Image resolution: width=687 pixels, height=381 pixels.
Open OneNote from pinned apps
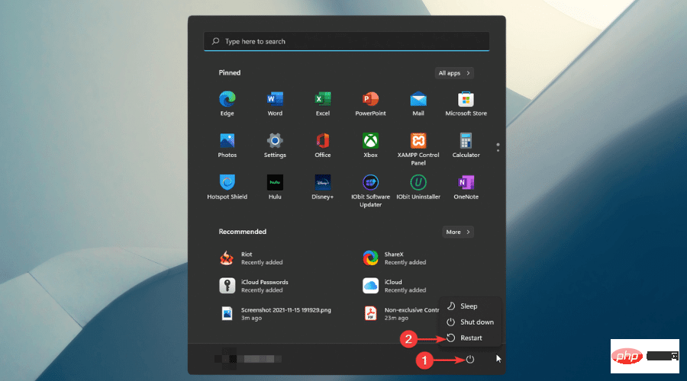[x=466, y=187]
